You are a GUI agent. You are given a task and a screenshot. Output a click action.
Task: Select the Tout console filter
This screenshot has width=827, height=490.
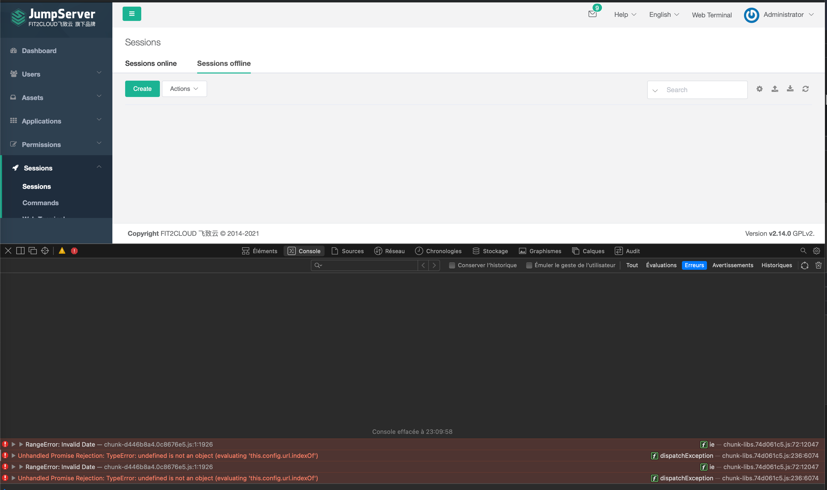[x=632, y=265]
